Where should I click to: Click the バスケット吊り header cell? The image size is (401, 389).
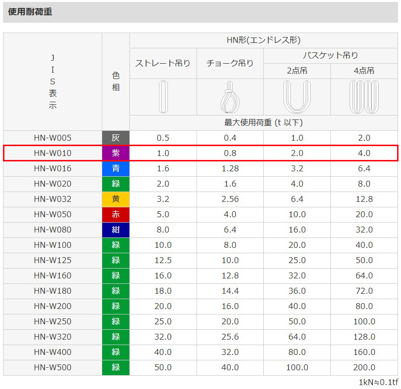point(330,55)
